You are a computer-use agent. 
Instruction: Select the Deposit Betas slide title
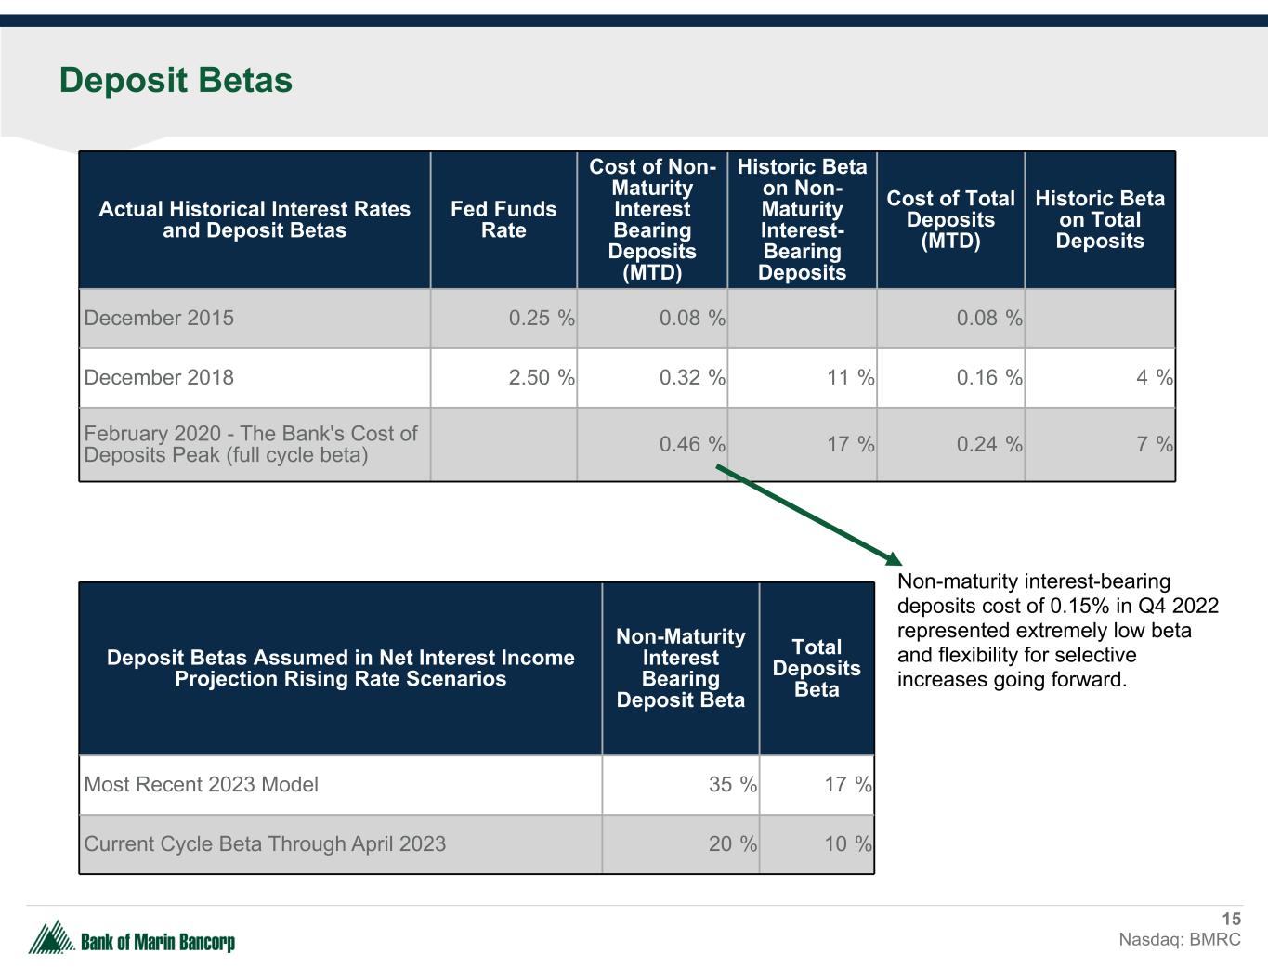(x=176, y=81)
